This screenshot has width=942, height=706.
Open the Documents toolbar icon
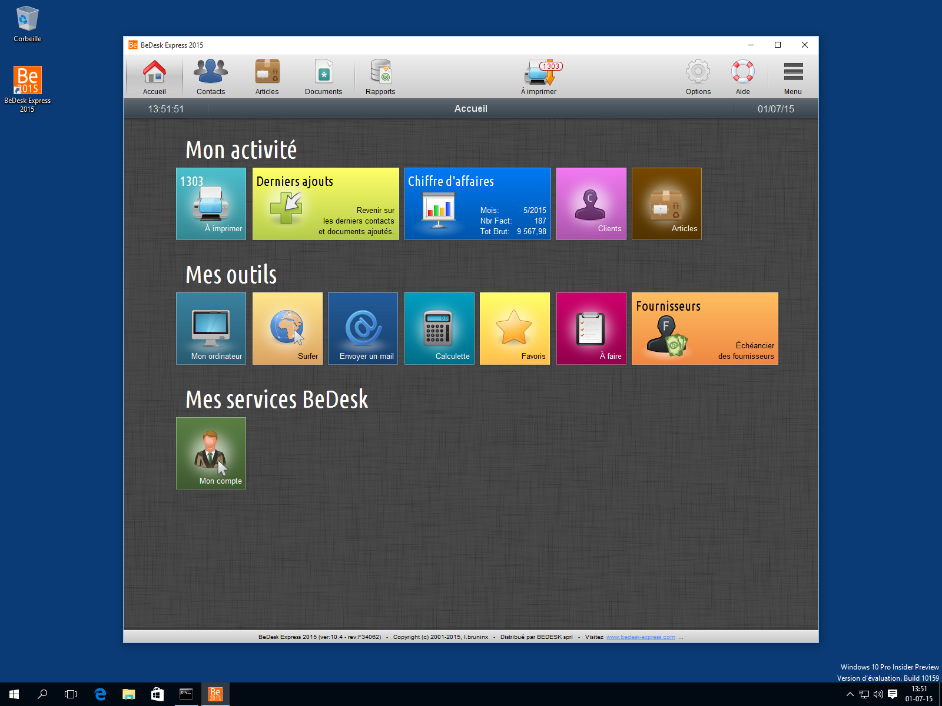coord(324,77)
